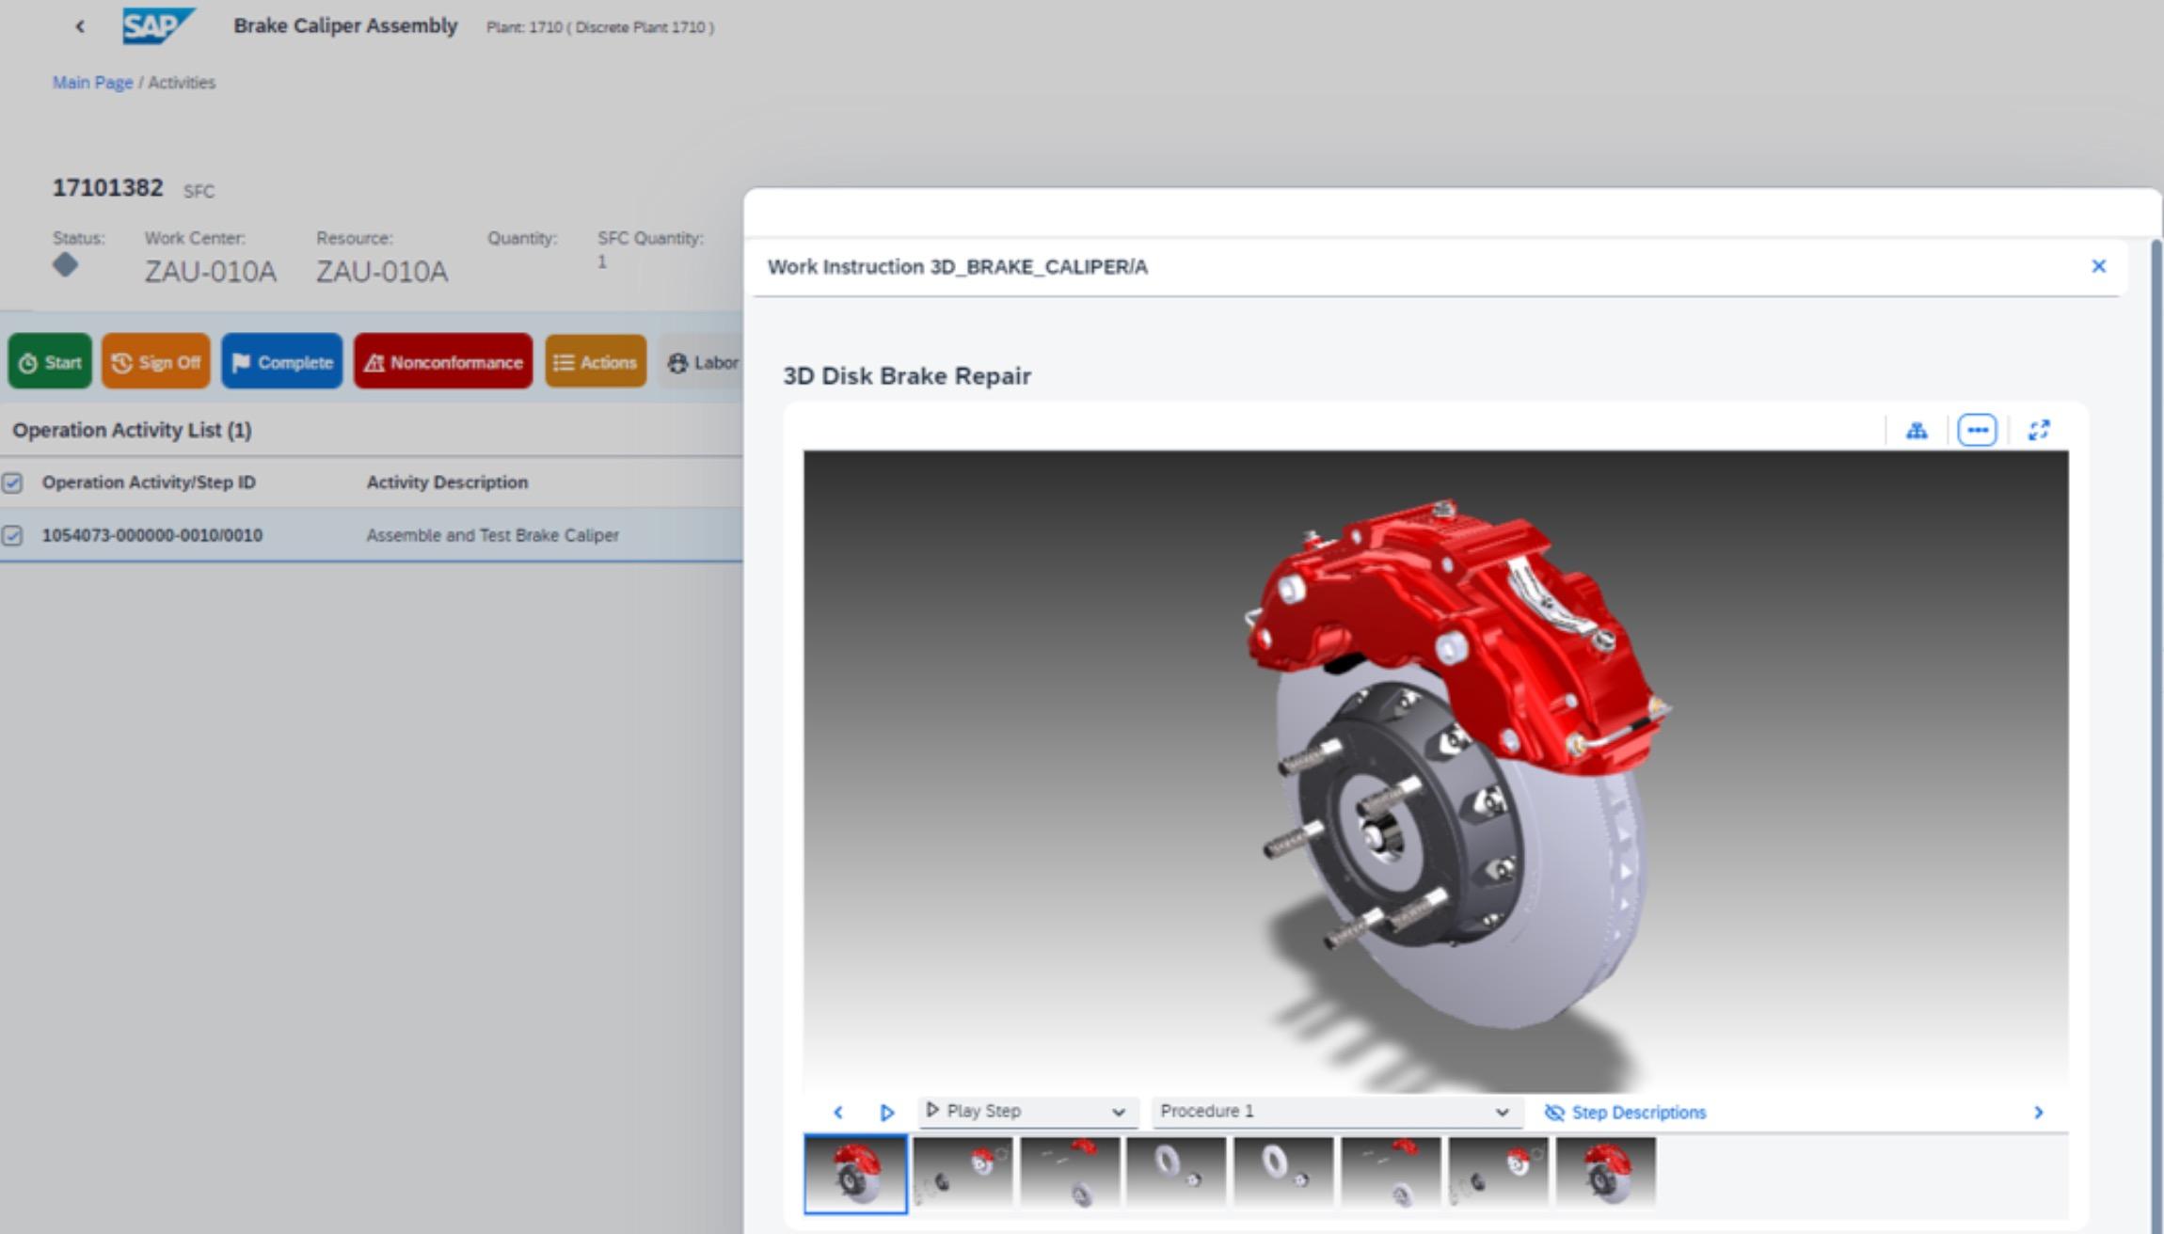Click the SAP logo
The image size is (2164, 1234).
[157, 25]
